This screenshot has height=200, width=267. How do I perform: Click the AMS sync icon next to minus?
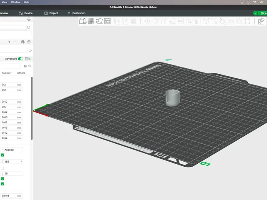pyautogui.click(x=23, y=42)
